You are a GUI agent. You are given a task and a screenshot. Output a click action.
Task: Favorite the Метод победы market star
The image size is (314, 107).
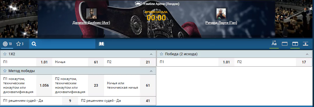[5, 71]
